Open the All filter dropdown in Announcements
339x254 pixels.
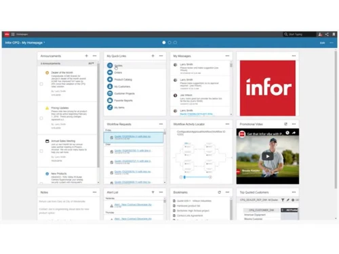coord(91,64)
